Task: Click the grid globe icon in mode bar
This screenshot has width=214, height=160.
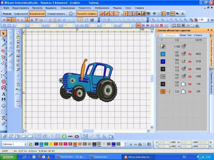Action: (x=71, y=14)
